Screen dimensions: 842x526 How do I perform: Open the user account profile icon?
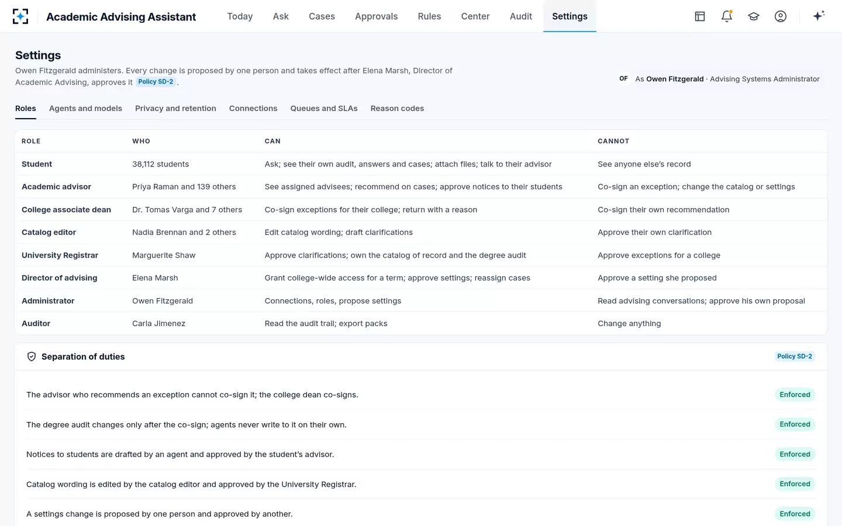(x=781, y=16)
